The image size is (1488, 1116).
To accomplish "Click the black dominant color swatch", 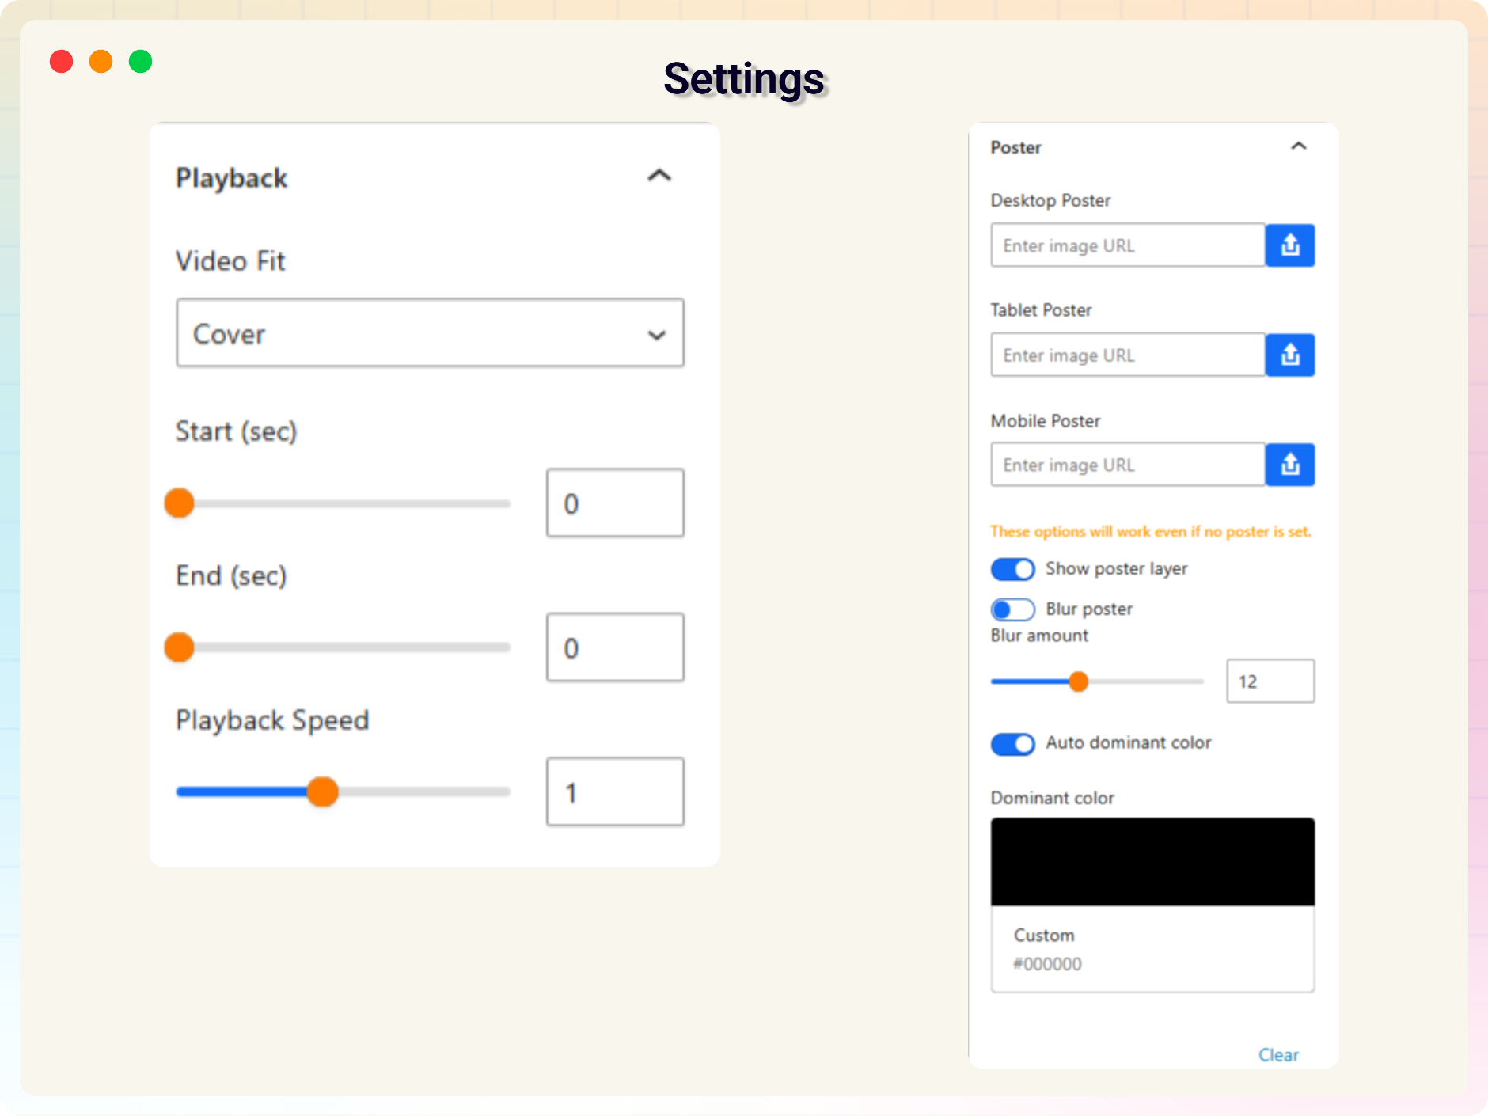I will tap(1152, 861).
